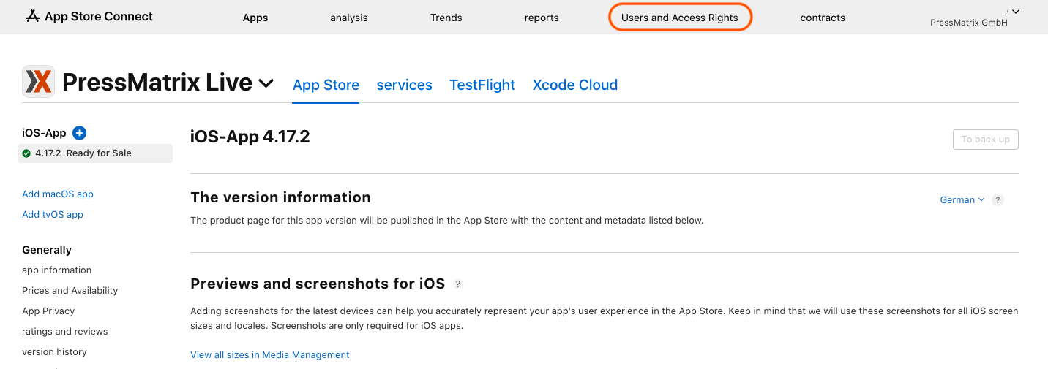The image size is (1048, 369).
Task: Click the Add macOS app link
Action: [58, 194]
